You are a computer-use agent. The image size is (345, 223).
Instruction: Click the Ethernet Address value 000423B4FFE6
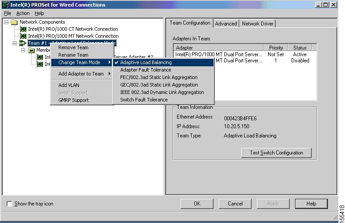240,119
